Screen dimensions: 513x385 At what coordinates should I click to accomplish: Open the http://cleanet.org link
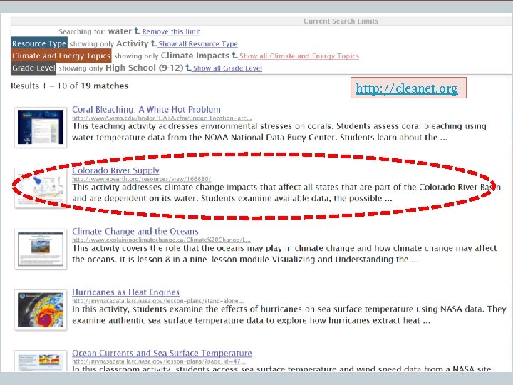[406, 88]
